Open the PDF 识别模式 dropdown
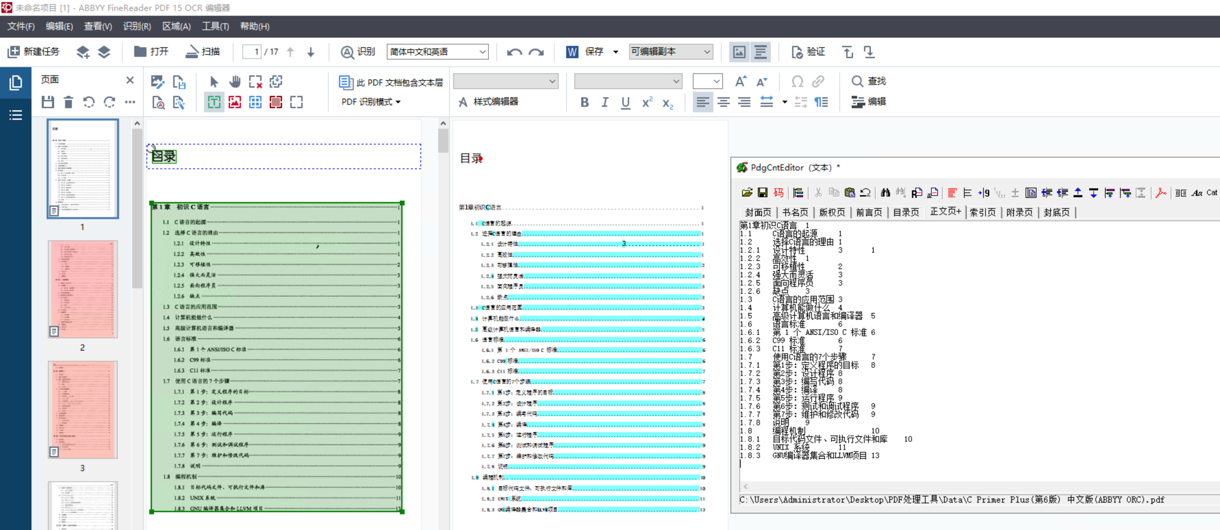Viewport: 1220px width, 530px height. pos(371,102)
